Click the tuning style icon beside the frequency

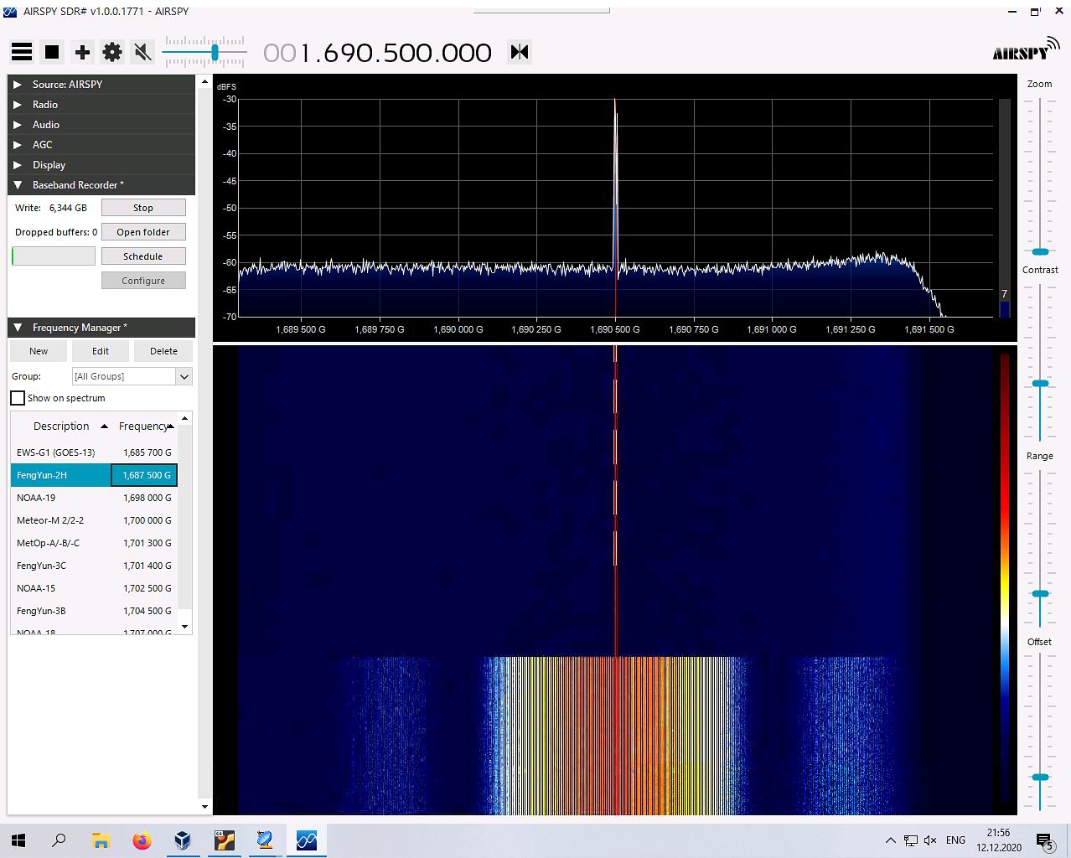point(520,52)
